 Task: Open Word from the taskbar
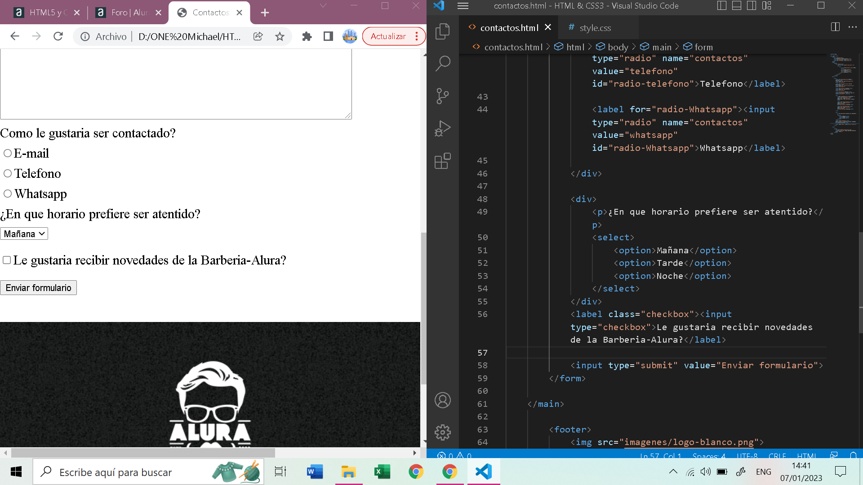pos(315,472)
